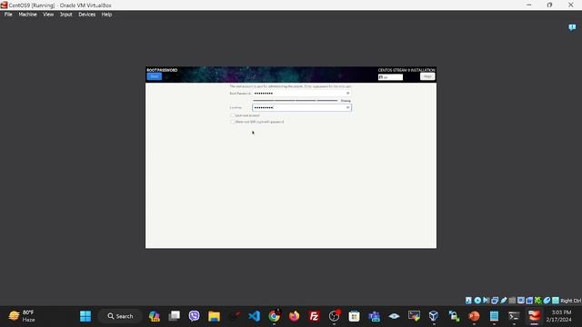This screenshot has width=582, height=327.
Task: Open the Devices menu
Action: [87, 15]
